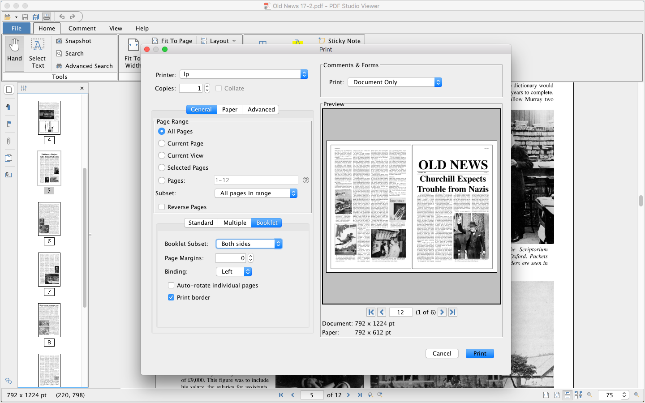Image resolution: width=645 pixels, height=403 pixels.
Task: Switch to the Paper tab
Action: click(229, 109)
